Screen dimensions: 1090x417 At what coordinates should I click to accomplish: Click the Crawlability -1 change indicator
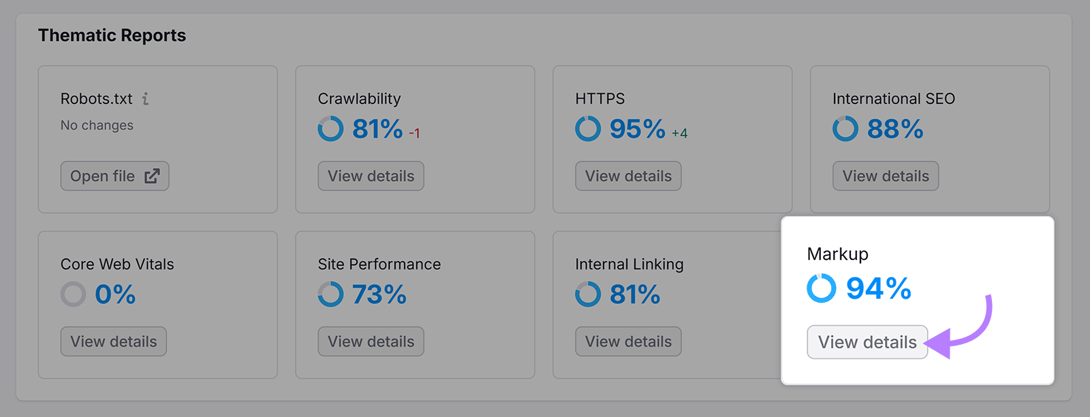coord(414,133)
